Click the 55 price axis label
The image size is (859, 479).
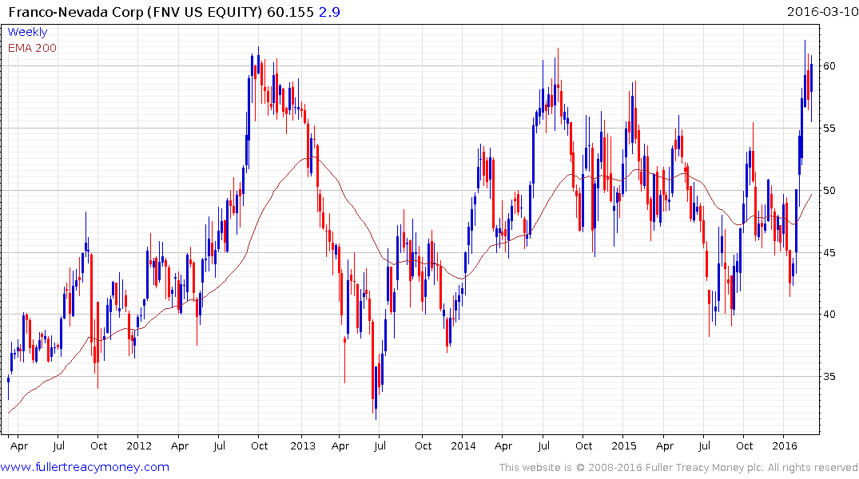pyautogui.click(x=829, y=128)
